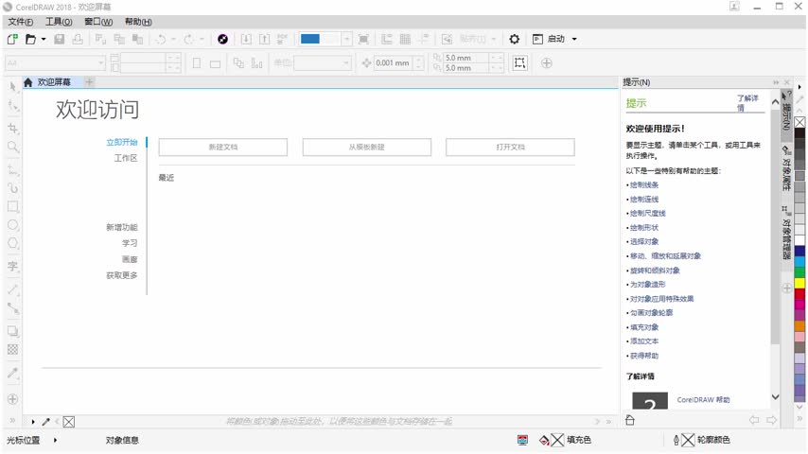Select the Eyedropper tool
The image size is (808, 454).
pos(13,373)
